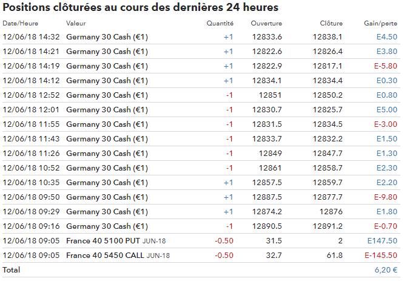Click the Quantité column header
404x281 pixels.
[x=220, y=24]
